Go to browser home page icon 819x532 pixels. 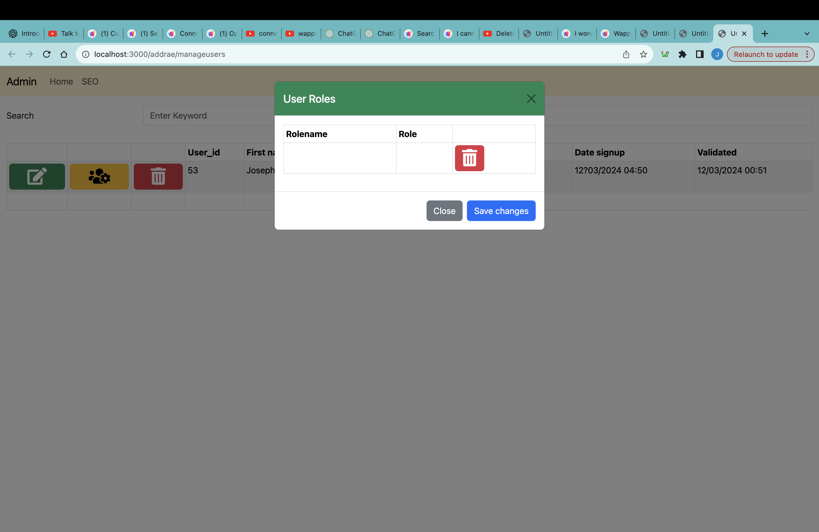[64, 54]
